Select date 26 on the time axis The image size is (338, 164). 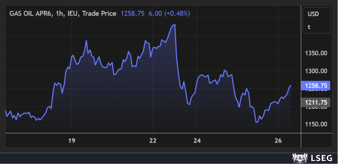(278, 141)
